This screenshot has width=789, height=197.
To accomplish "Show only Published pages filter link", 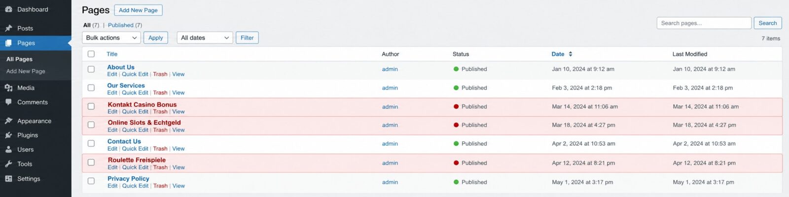I will click(121, 25).
